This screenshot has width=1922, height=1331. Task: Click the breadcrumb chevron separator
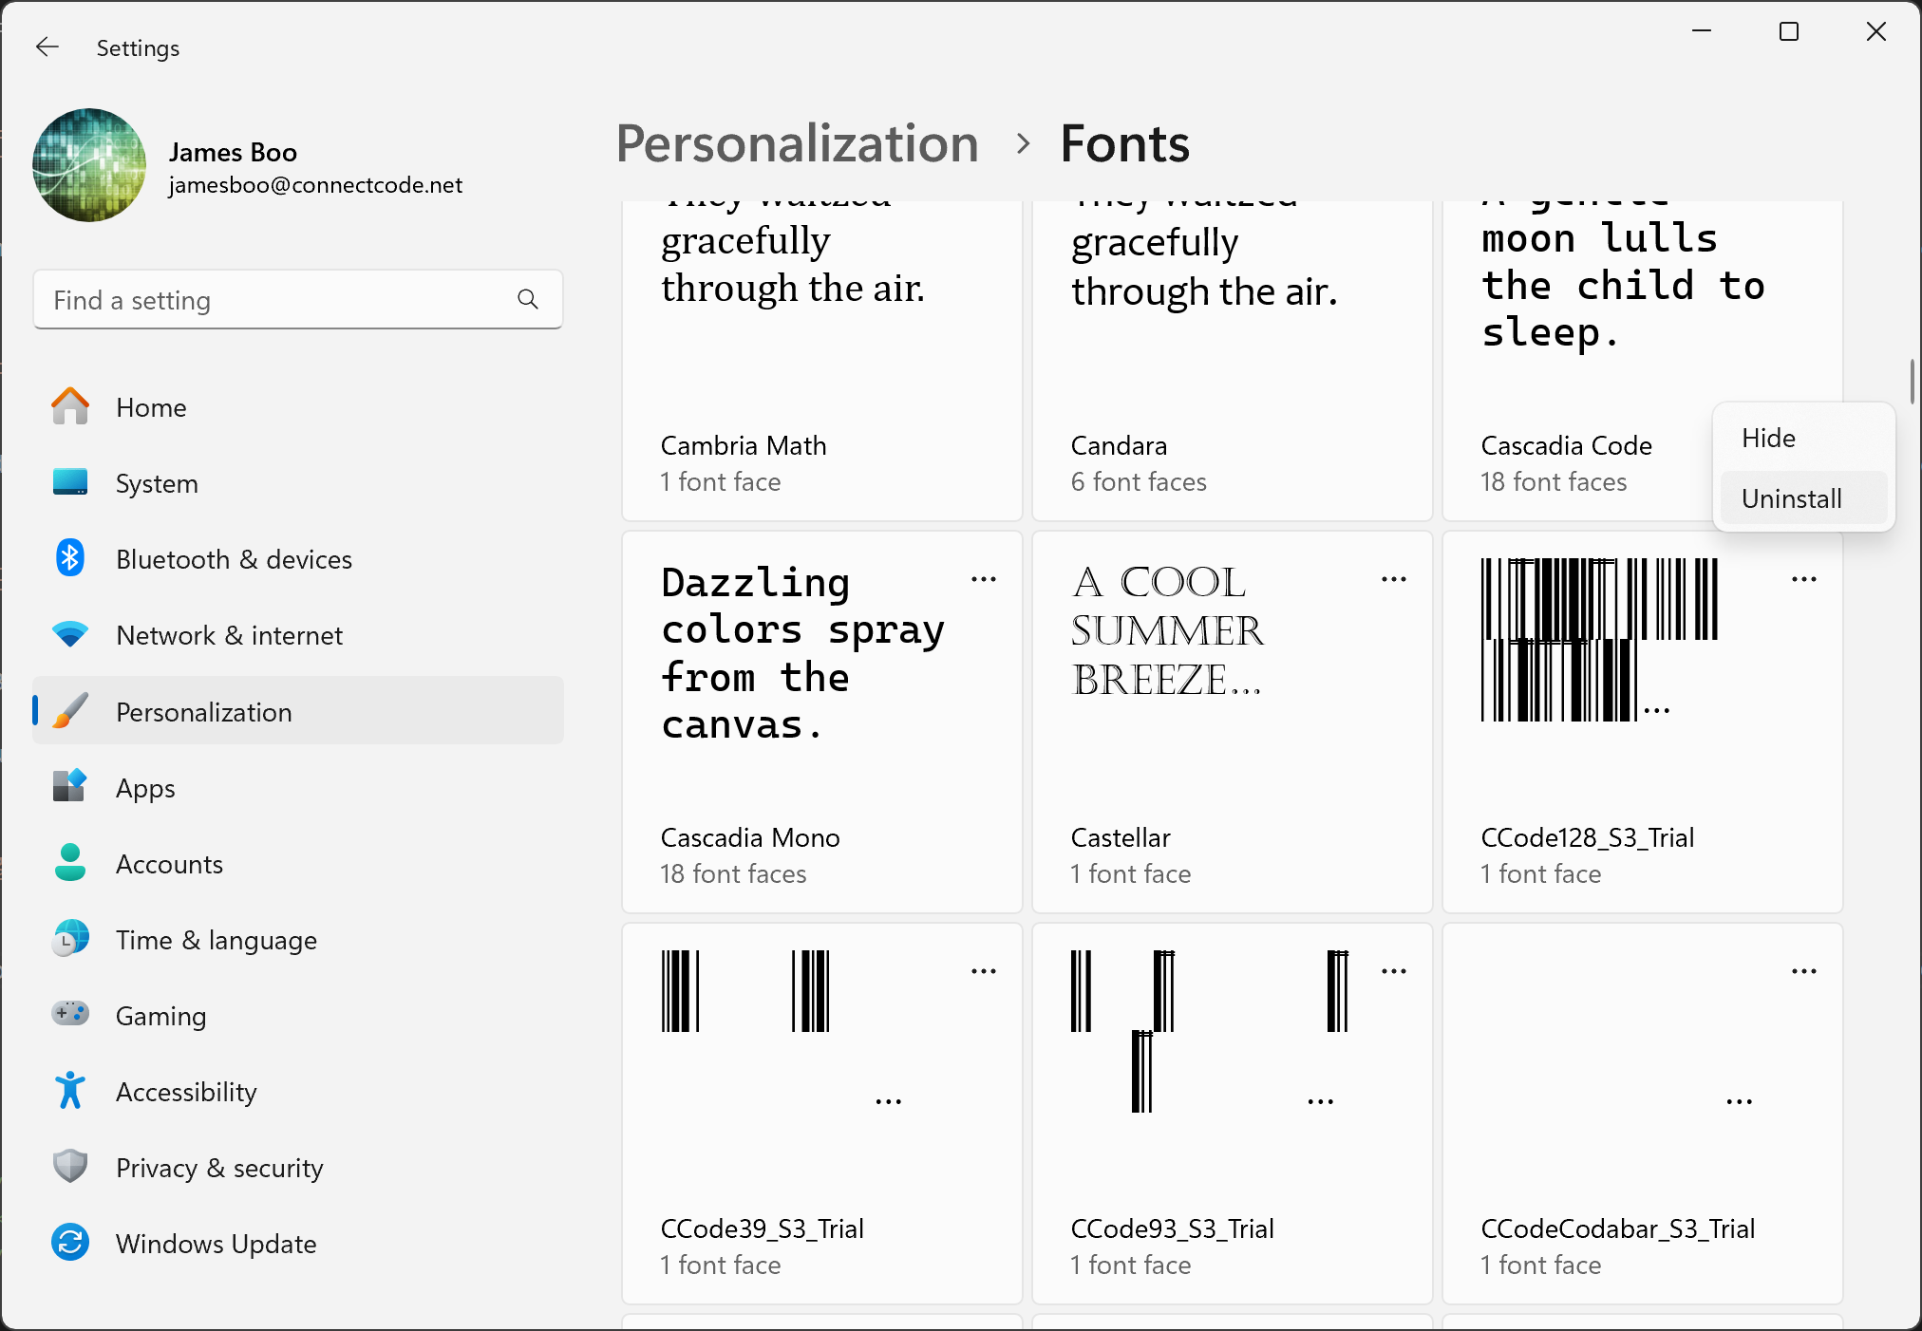pos(1023,144)
